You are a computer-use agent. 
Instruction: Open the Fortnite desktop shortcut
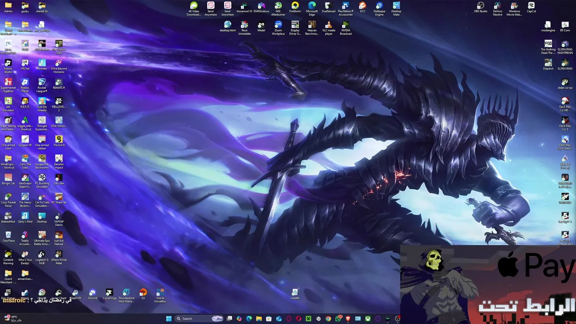click(42, 65)
